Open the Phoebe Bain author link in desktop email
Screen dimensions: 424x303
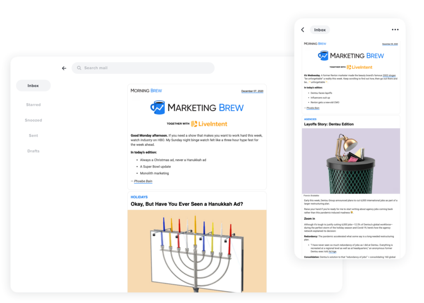pyautogui.click(x=143, y=181)
